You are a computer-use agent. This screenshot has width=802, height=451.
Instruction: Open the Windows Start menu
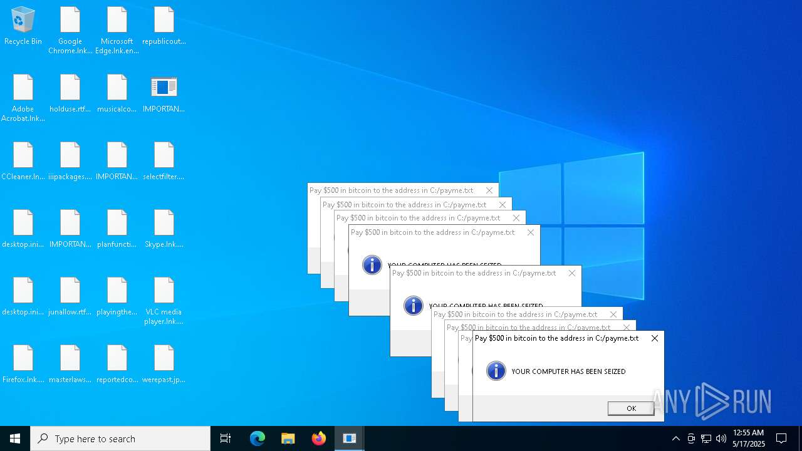15,438
